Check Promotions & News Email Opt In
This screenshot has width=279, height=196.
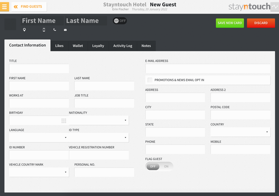(x=150, y=80)
